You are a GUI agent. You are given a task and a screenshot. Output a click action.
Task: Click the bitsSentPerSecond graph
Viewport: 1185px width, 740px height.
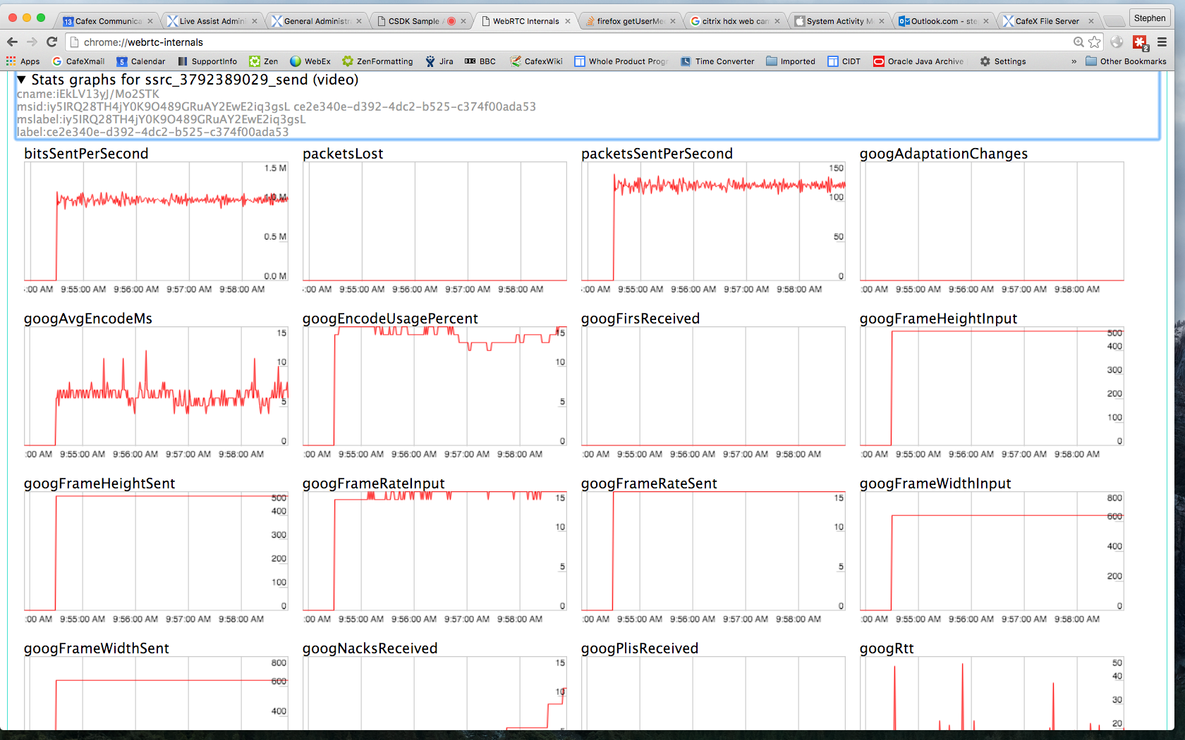click(x=156, y=221)
